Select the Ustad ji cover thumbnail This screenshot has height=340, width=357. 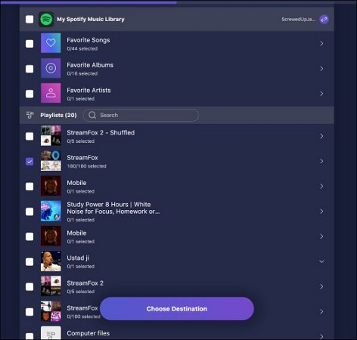[51, 261]
